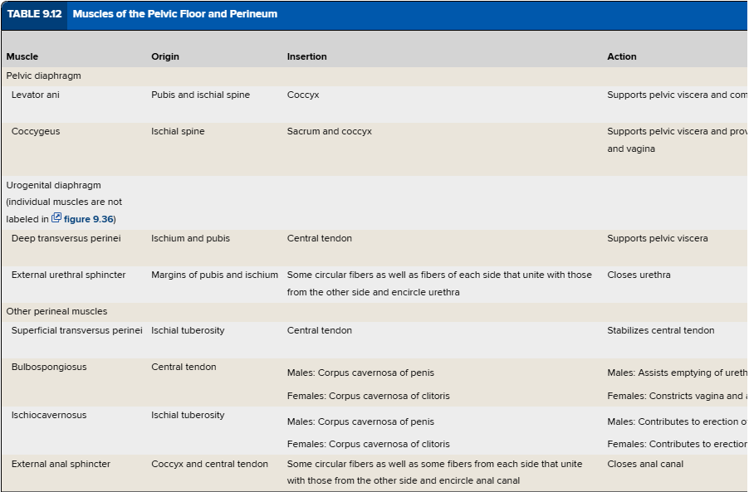The height and width of the screenshot is (492, 749).
Task: Click the Action column header
Action: coord(622,56)
